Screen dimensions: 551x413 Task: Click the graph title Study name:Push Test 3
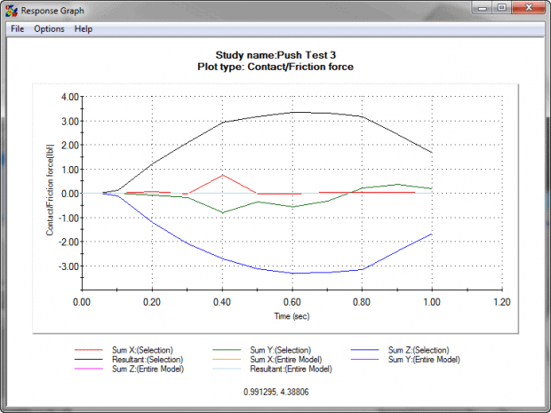pos(275,55)
